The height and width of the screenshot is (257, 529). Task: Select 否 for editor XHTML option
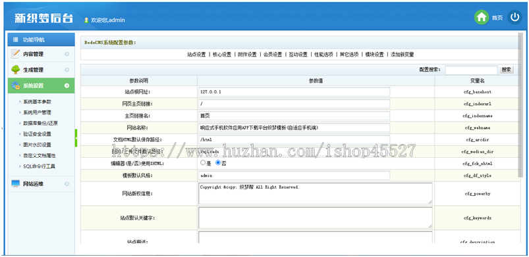click(217, 162)
